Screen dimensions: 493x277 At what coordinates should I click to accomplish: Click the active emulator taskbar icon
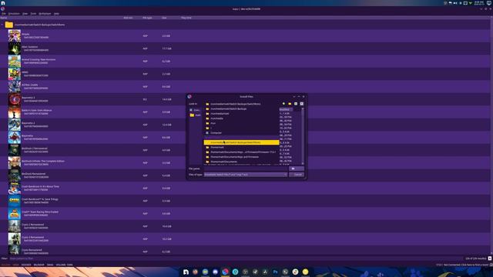click(225, 272)
